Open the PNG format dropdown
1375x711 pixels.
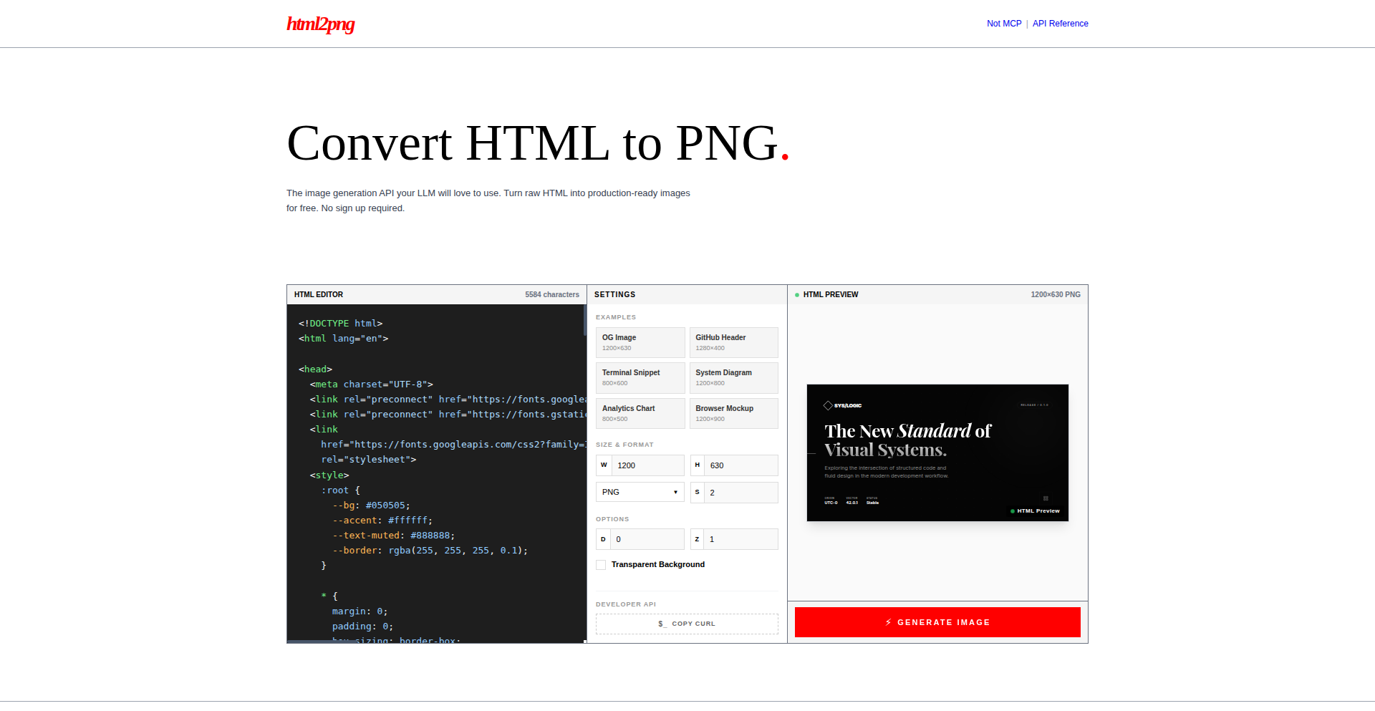pyautogui.click(x=640, y=492)
